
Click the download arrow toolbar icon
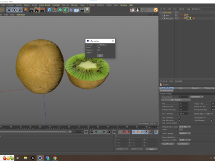pyautogui.click(x=138, y=10)
